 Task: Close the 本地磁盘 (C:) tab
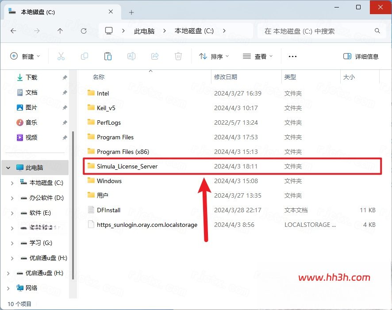111,12
